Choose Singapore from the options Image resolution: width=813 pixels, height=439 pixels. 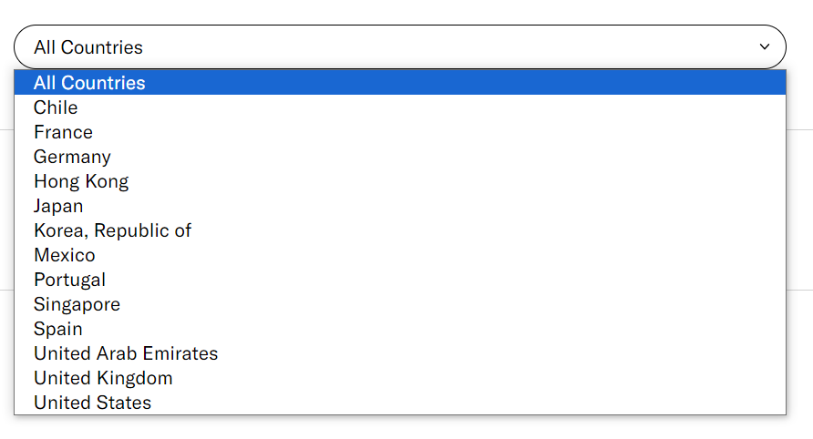click(x=77, y=304)
